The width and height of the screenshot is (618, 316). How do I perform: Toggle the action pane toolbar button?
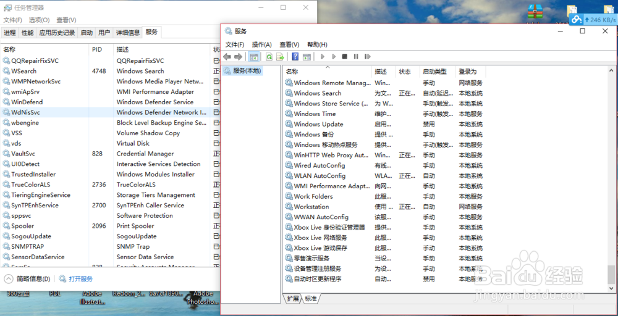(307, 57)
